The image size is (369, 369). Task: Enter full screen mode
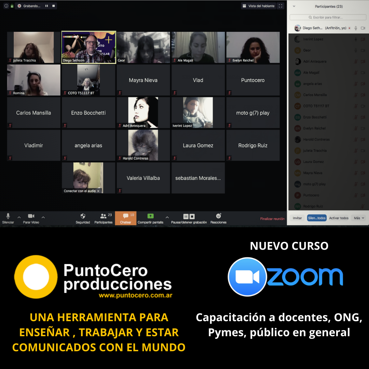coord(281,6)
